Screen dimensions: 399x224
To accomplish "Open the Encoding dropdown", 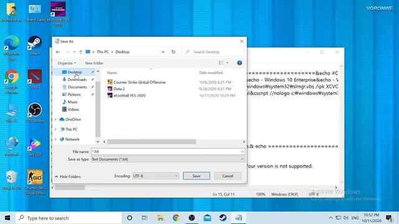I will (155, 175).
